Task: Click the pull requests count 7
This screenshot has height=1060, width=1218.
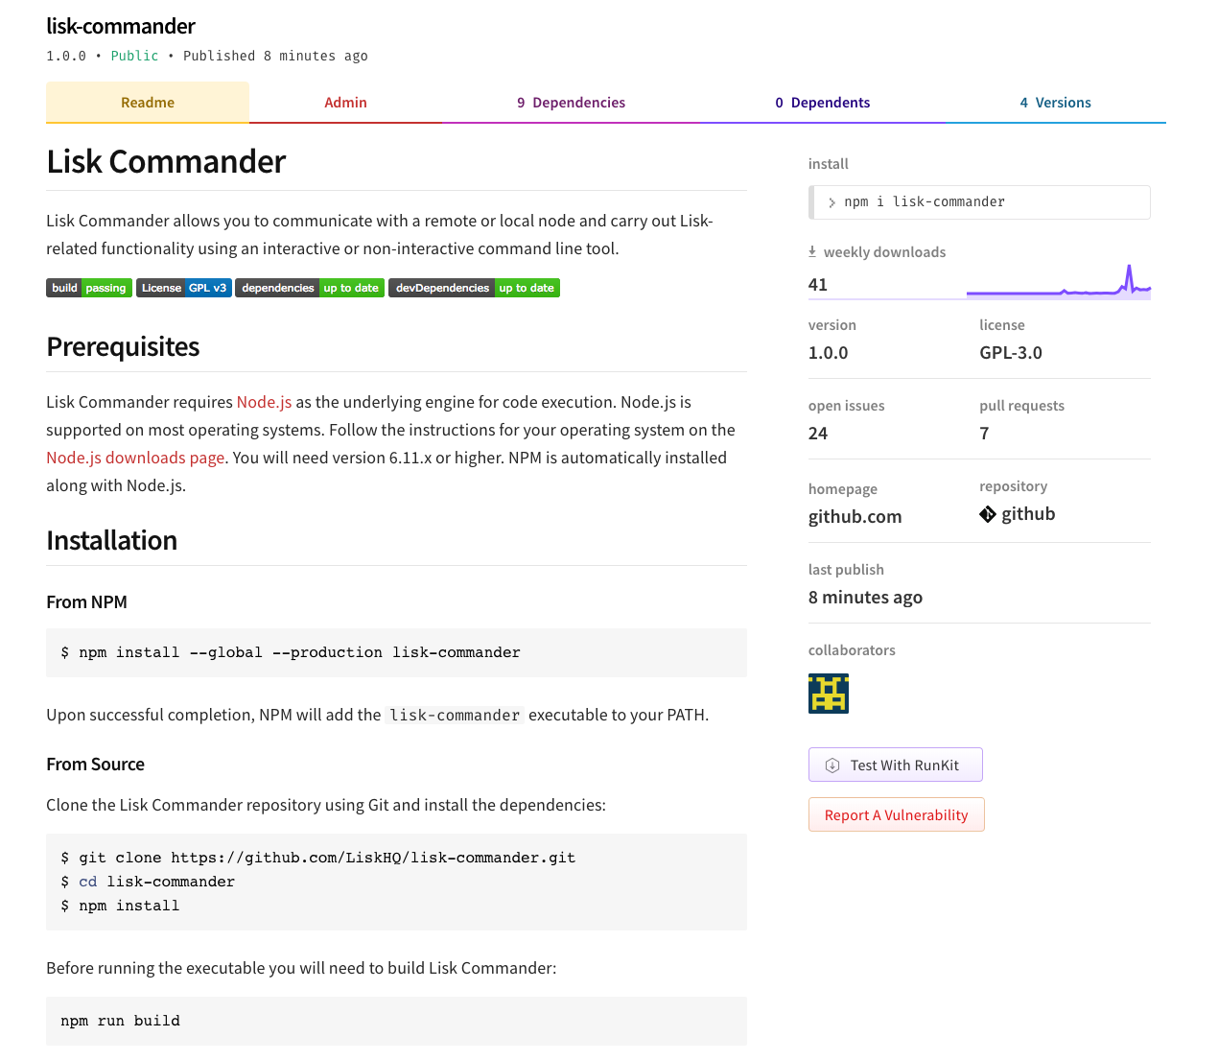Action: pos(984,433)
